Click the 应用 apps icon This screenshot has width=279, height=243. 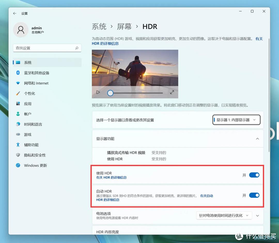point(18,104)
